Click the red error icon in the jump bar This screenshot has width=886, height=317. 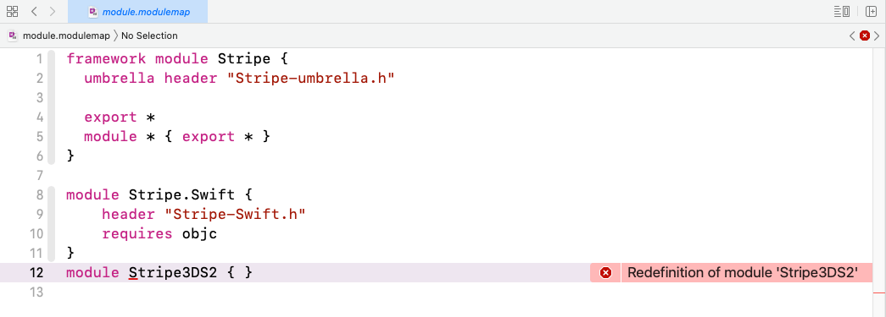point(865,36)
